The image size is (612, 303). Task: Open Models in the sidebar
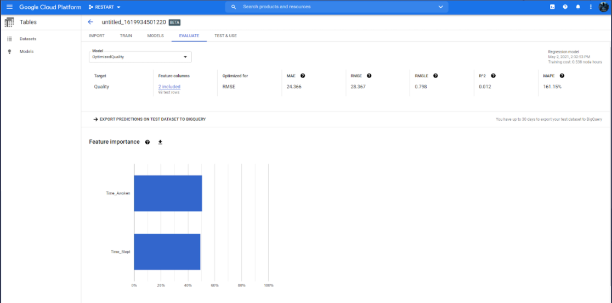[26, 52]
